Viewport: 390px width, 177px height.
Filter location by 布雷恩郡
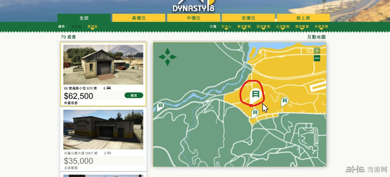321,27
